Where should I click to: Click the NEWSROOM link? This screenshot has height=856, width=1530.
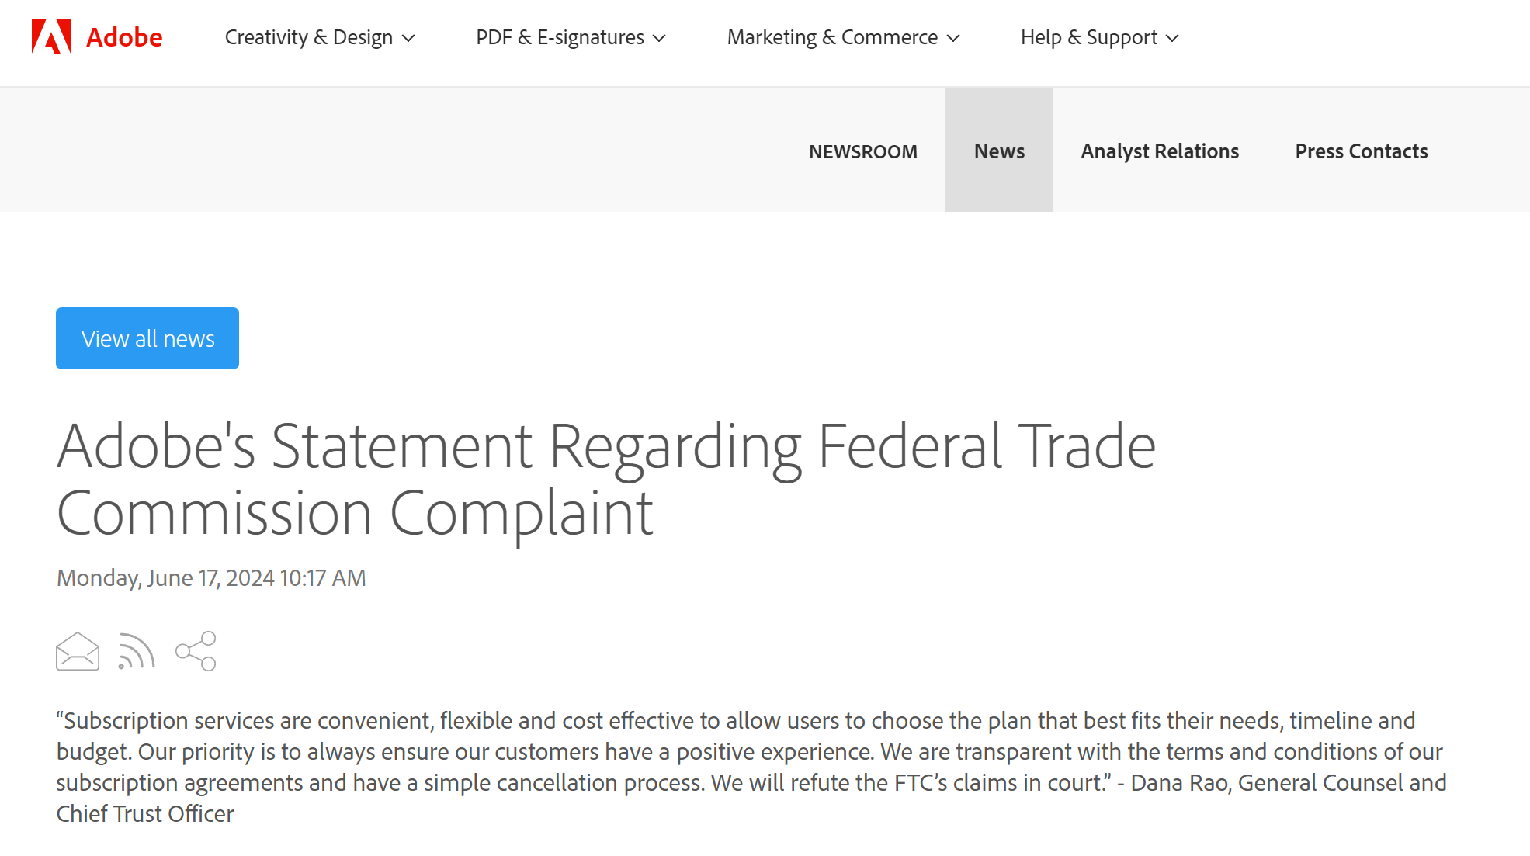pos(862,151)
